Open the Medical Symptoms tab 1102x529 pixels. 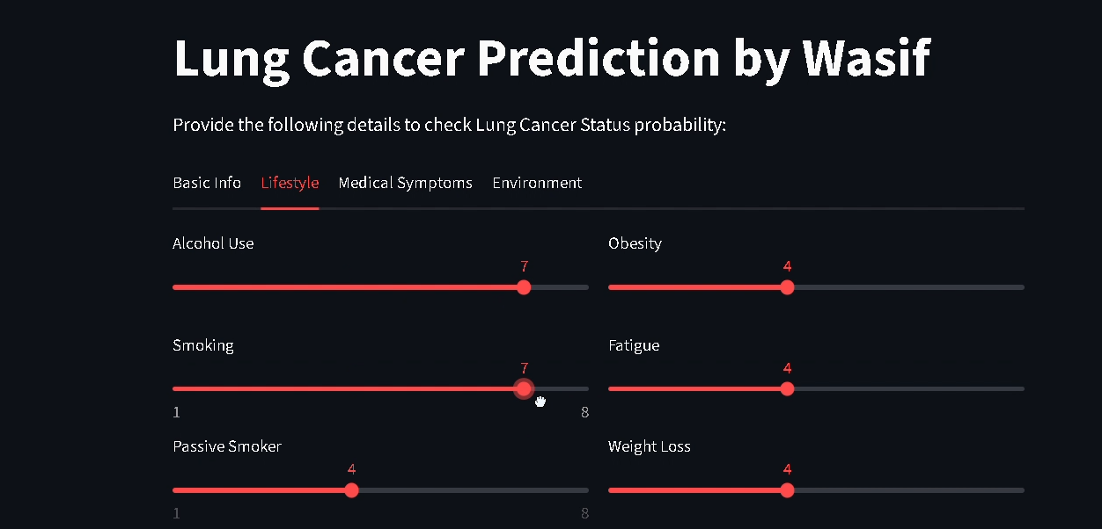coord(405,183)
